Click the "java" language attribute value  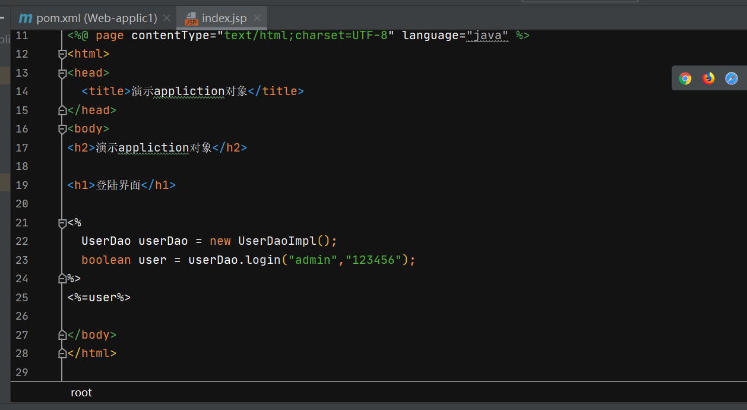[x=488, y=36]
